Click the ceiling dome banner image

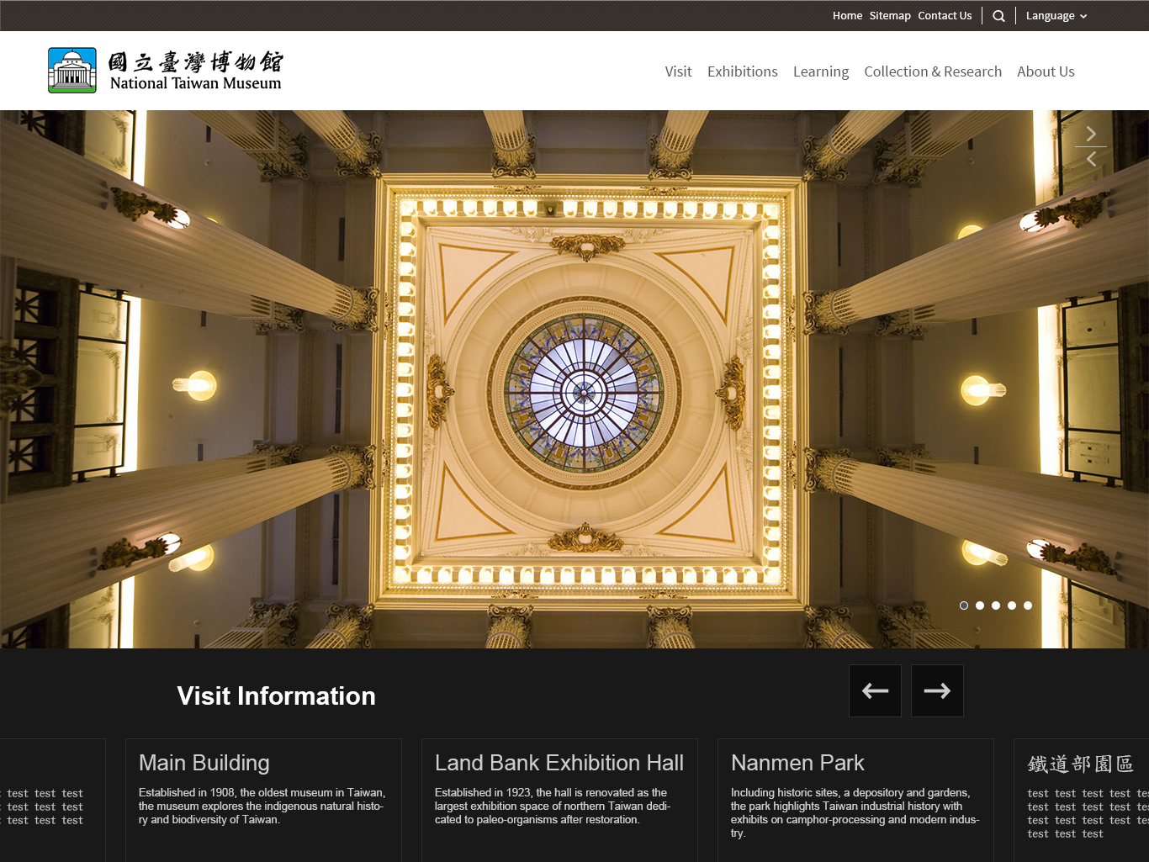coord(574,378)
